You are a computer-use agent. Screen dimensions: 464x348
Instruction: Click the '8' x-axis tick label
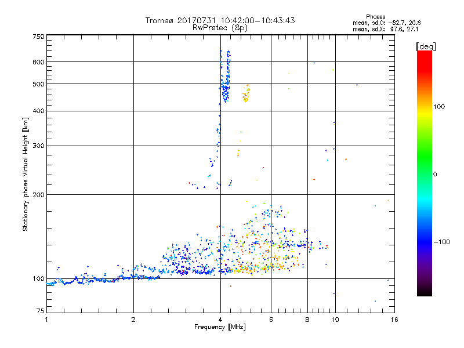[307, 320]
